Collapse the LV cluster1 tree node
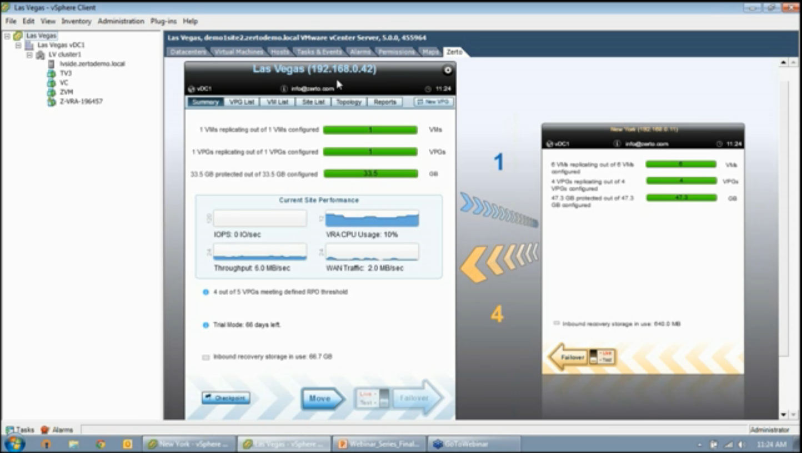802x453 pixels. pyautogui.click(x=29, y=54)
